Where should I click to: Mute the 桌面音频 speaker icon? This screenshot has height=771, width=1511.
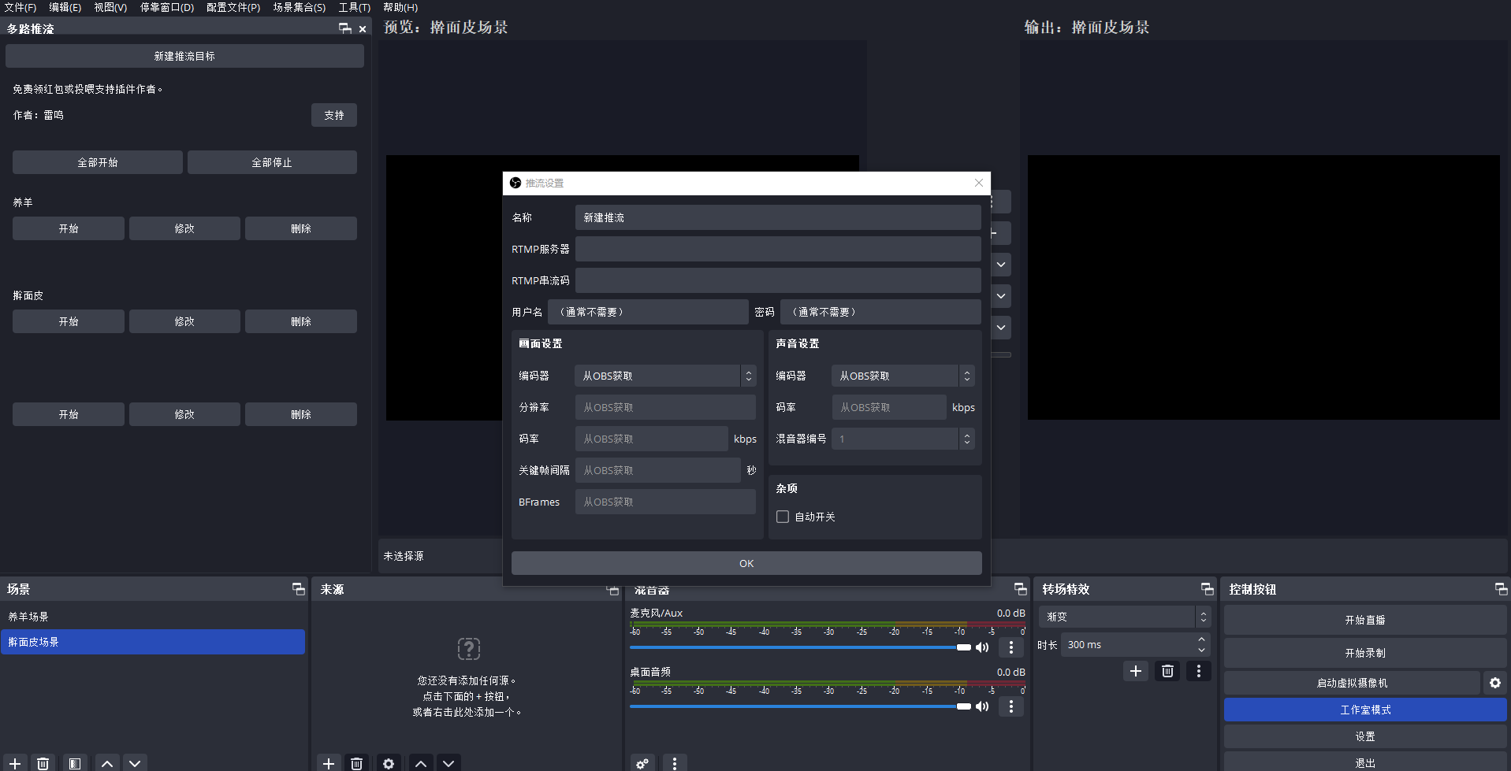982,706
